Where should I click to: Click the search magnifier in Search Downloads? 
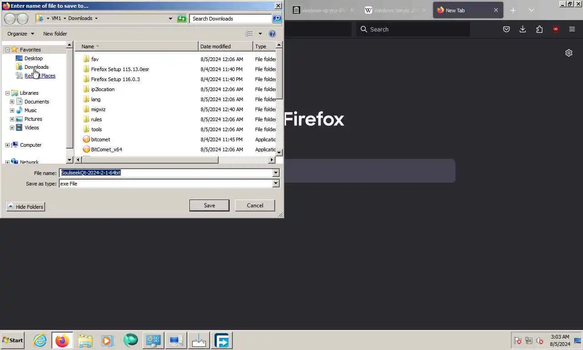277,19
